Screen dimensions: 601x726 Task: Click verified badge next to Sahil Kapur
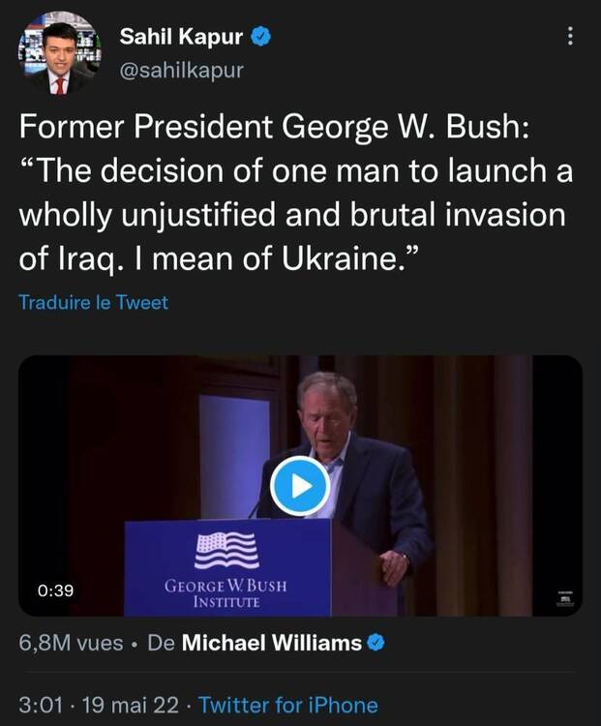click(260, 37)
